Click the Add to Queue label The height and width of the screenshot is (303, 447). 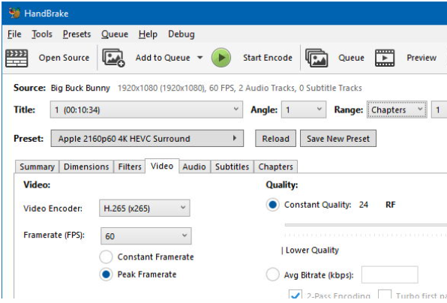(163, 58)
